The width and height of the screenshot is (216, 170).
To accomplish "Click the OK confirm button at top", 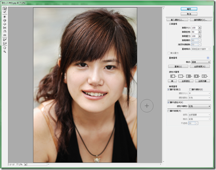I will (x=189, y=9).
